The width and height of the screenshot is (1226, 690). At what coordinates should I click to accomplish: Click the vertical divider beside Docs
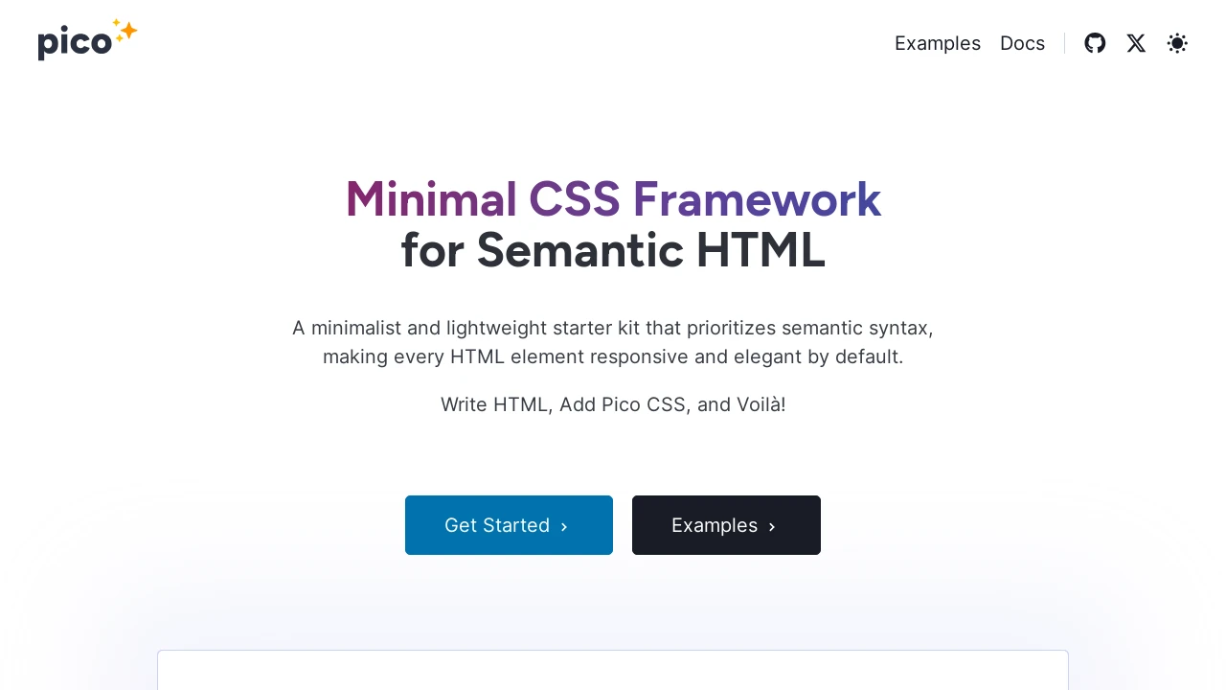coord(1064,43)
